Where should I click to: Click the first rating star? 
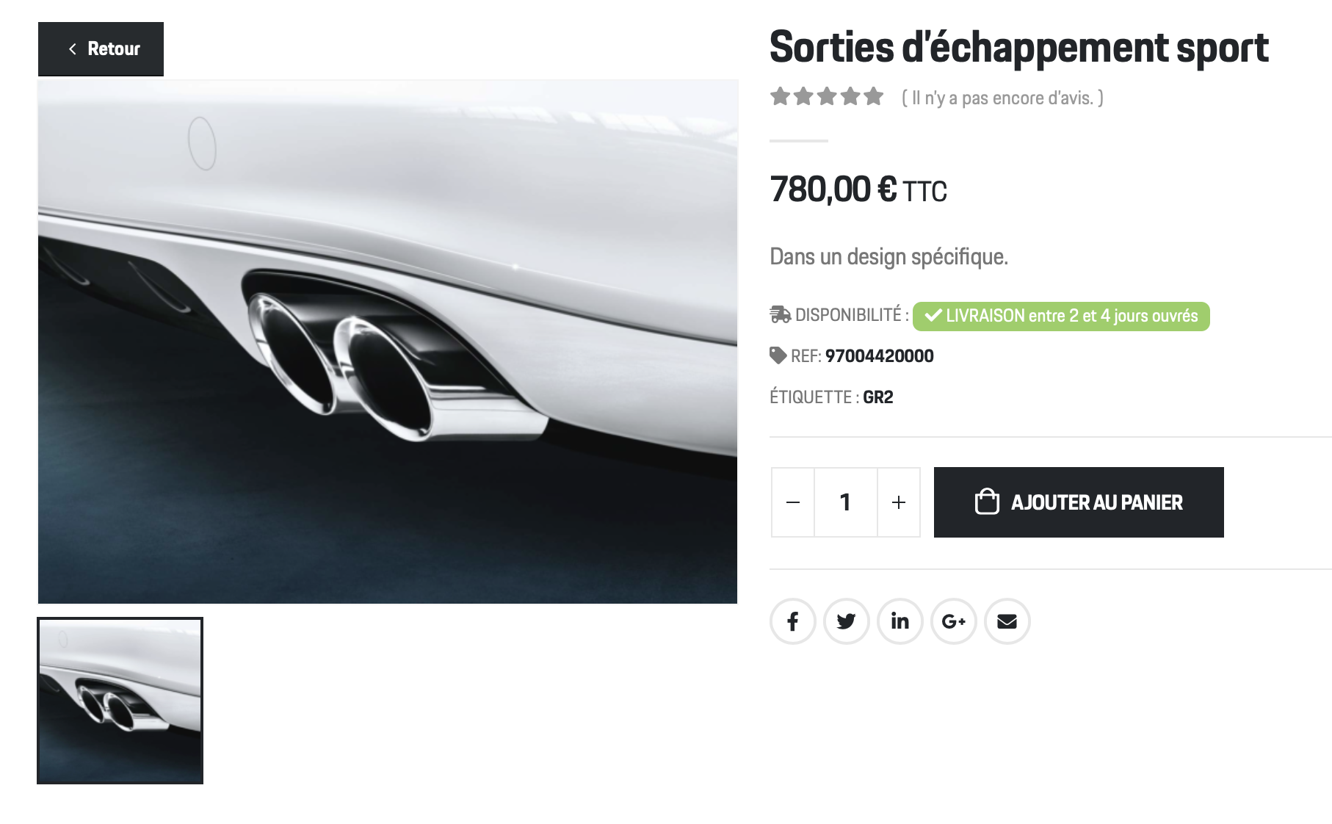click(781, 96)
